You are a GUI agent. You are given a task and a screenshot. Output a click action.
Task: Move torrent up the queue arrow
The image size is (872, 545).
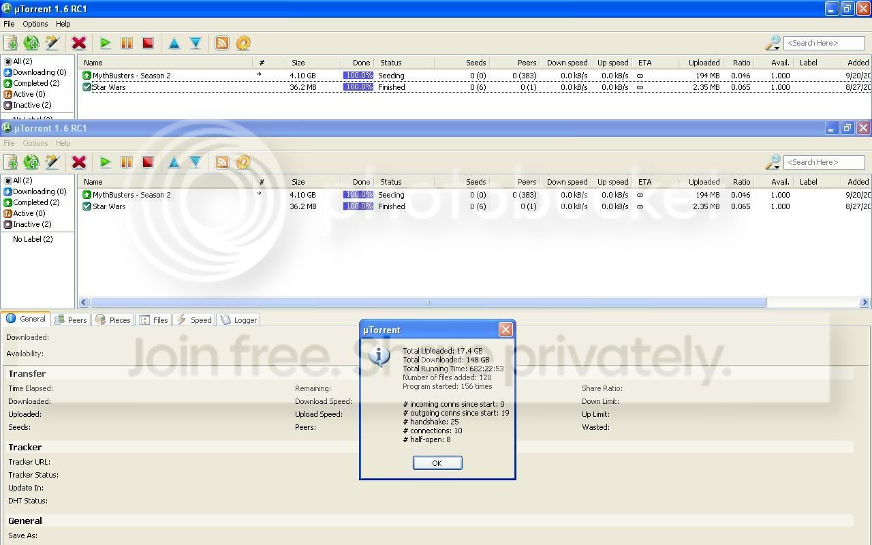pos(174,162)
